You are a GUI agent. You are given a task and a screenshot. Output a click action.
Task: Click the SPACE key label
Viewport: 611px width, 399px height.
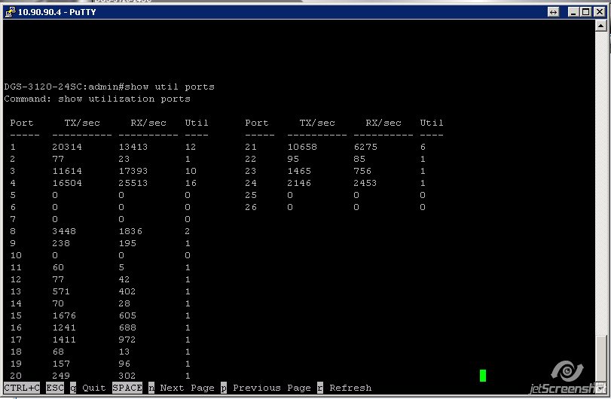click(127, 388)
